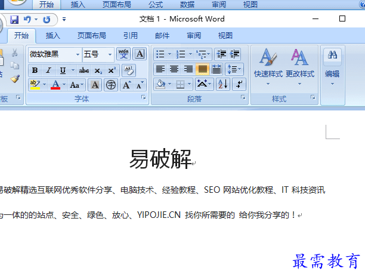Switch to the 邮件 tab

point(162,36)
